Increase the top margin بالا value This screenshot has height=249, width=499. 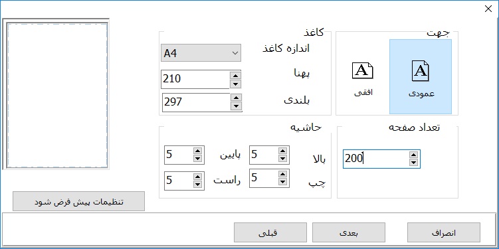click(x=282, y=151)
